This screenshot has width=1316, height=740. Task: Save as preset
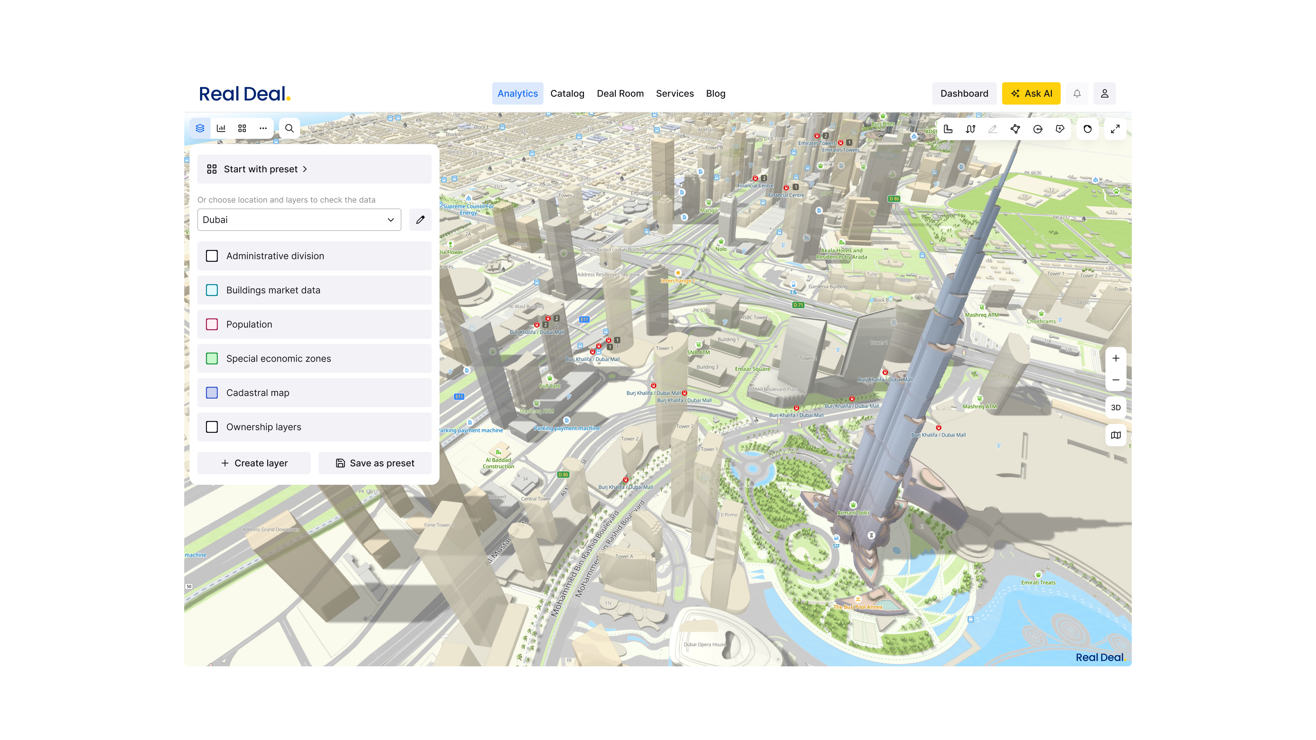point(375,463)
